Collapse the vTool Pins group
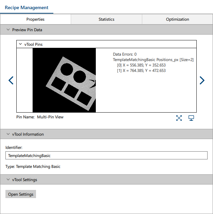213x214 pixels. click(x=20, y=44)
